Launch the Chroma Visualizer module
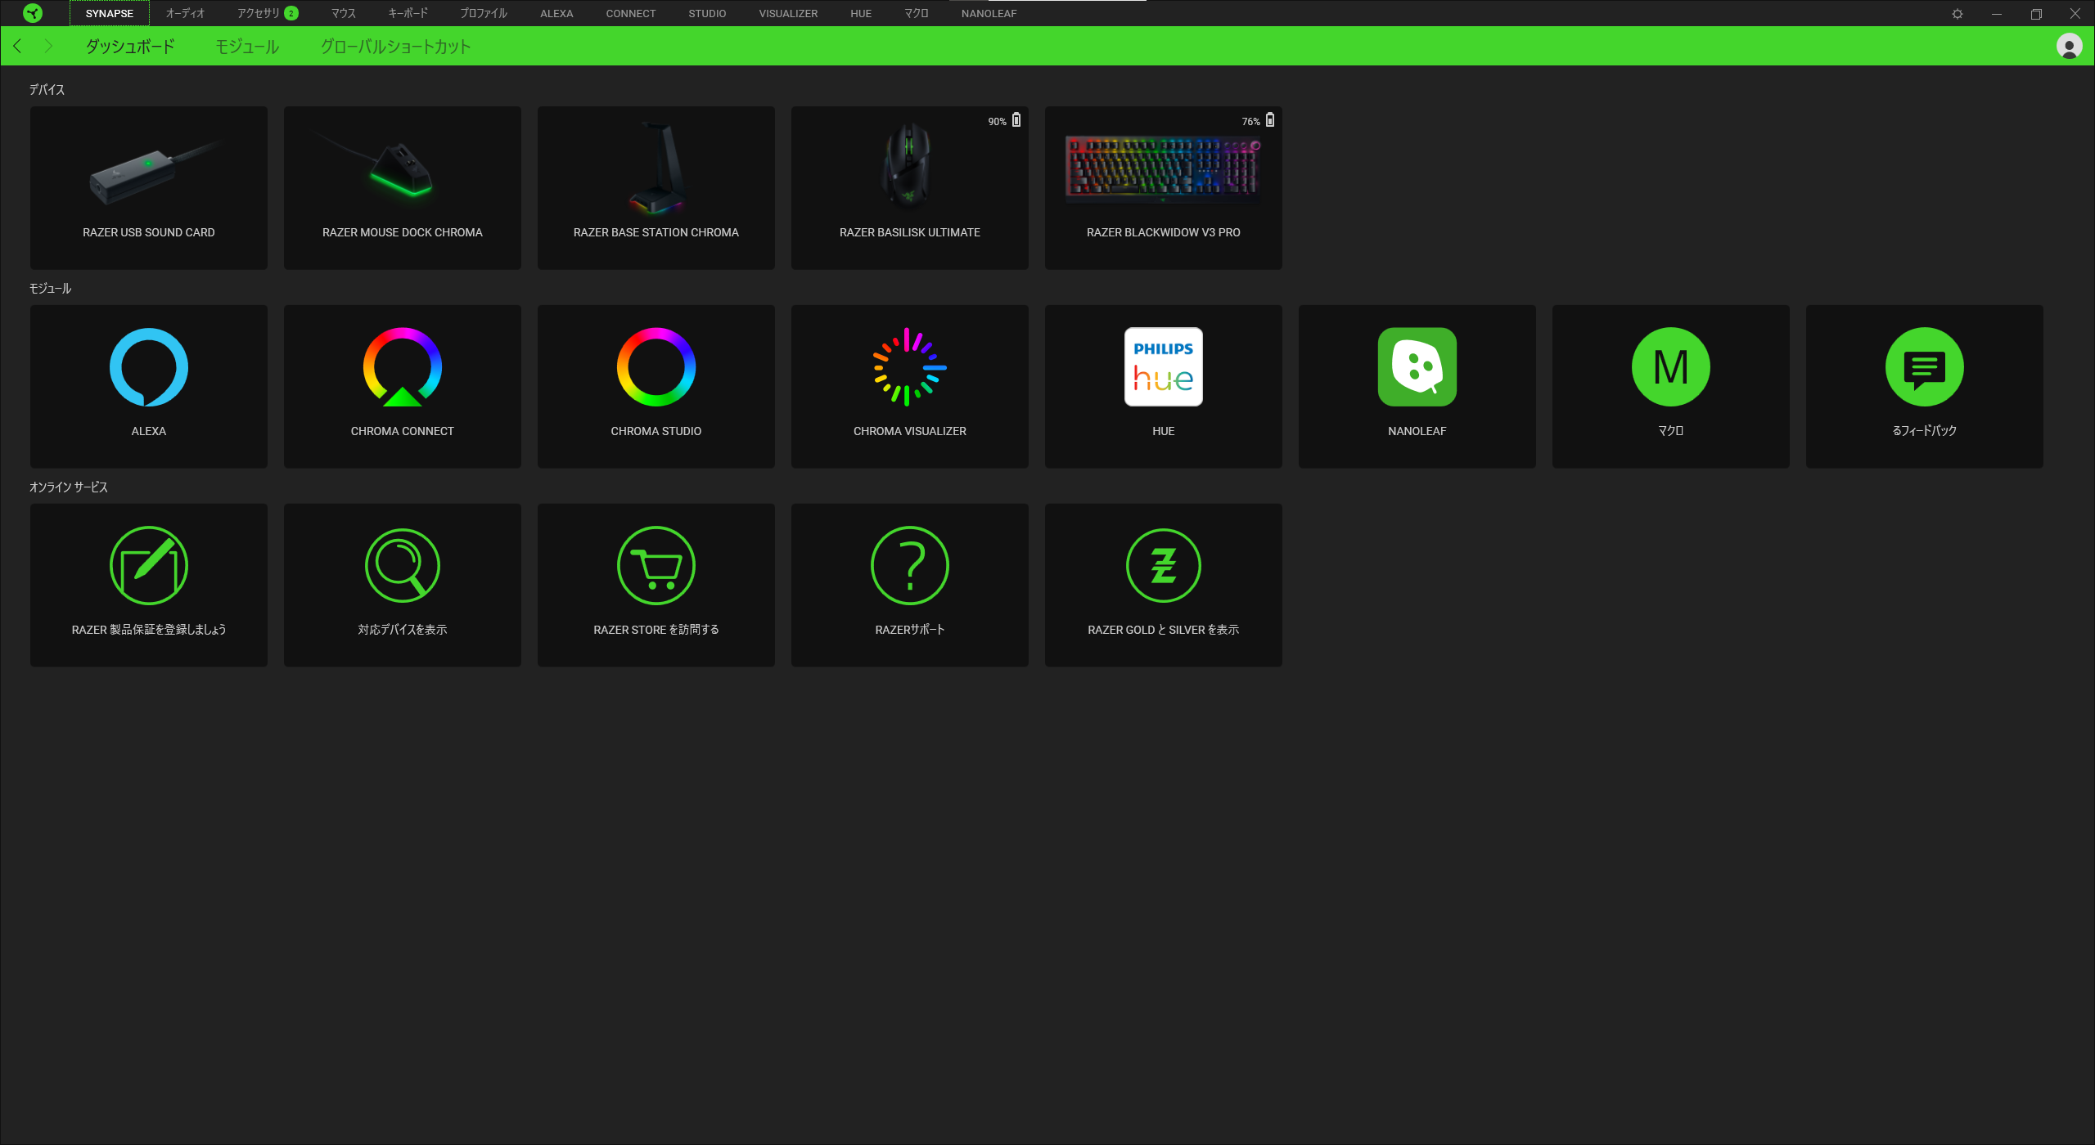The image size is (2095, 1145). point(909,386)
